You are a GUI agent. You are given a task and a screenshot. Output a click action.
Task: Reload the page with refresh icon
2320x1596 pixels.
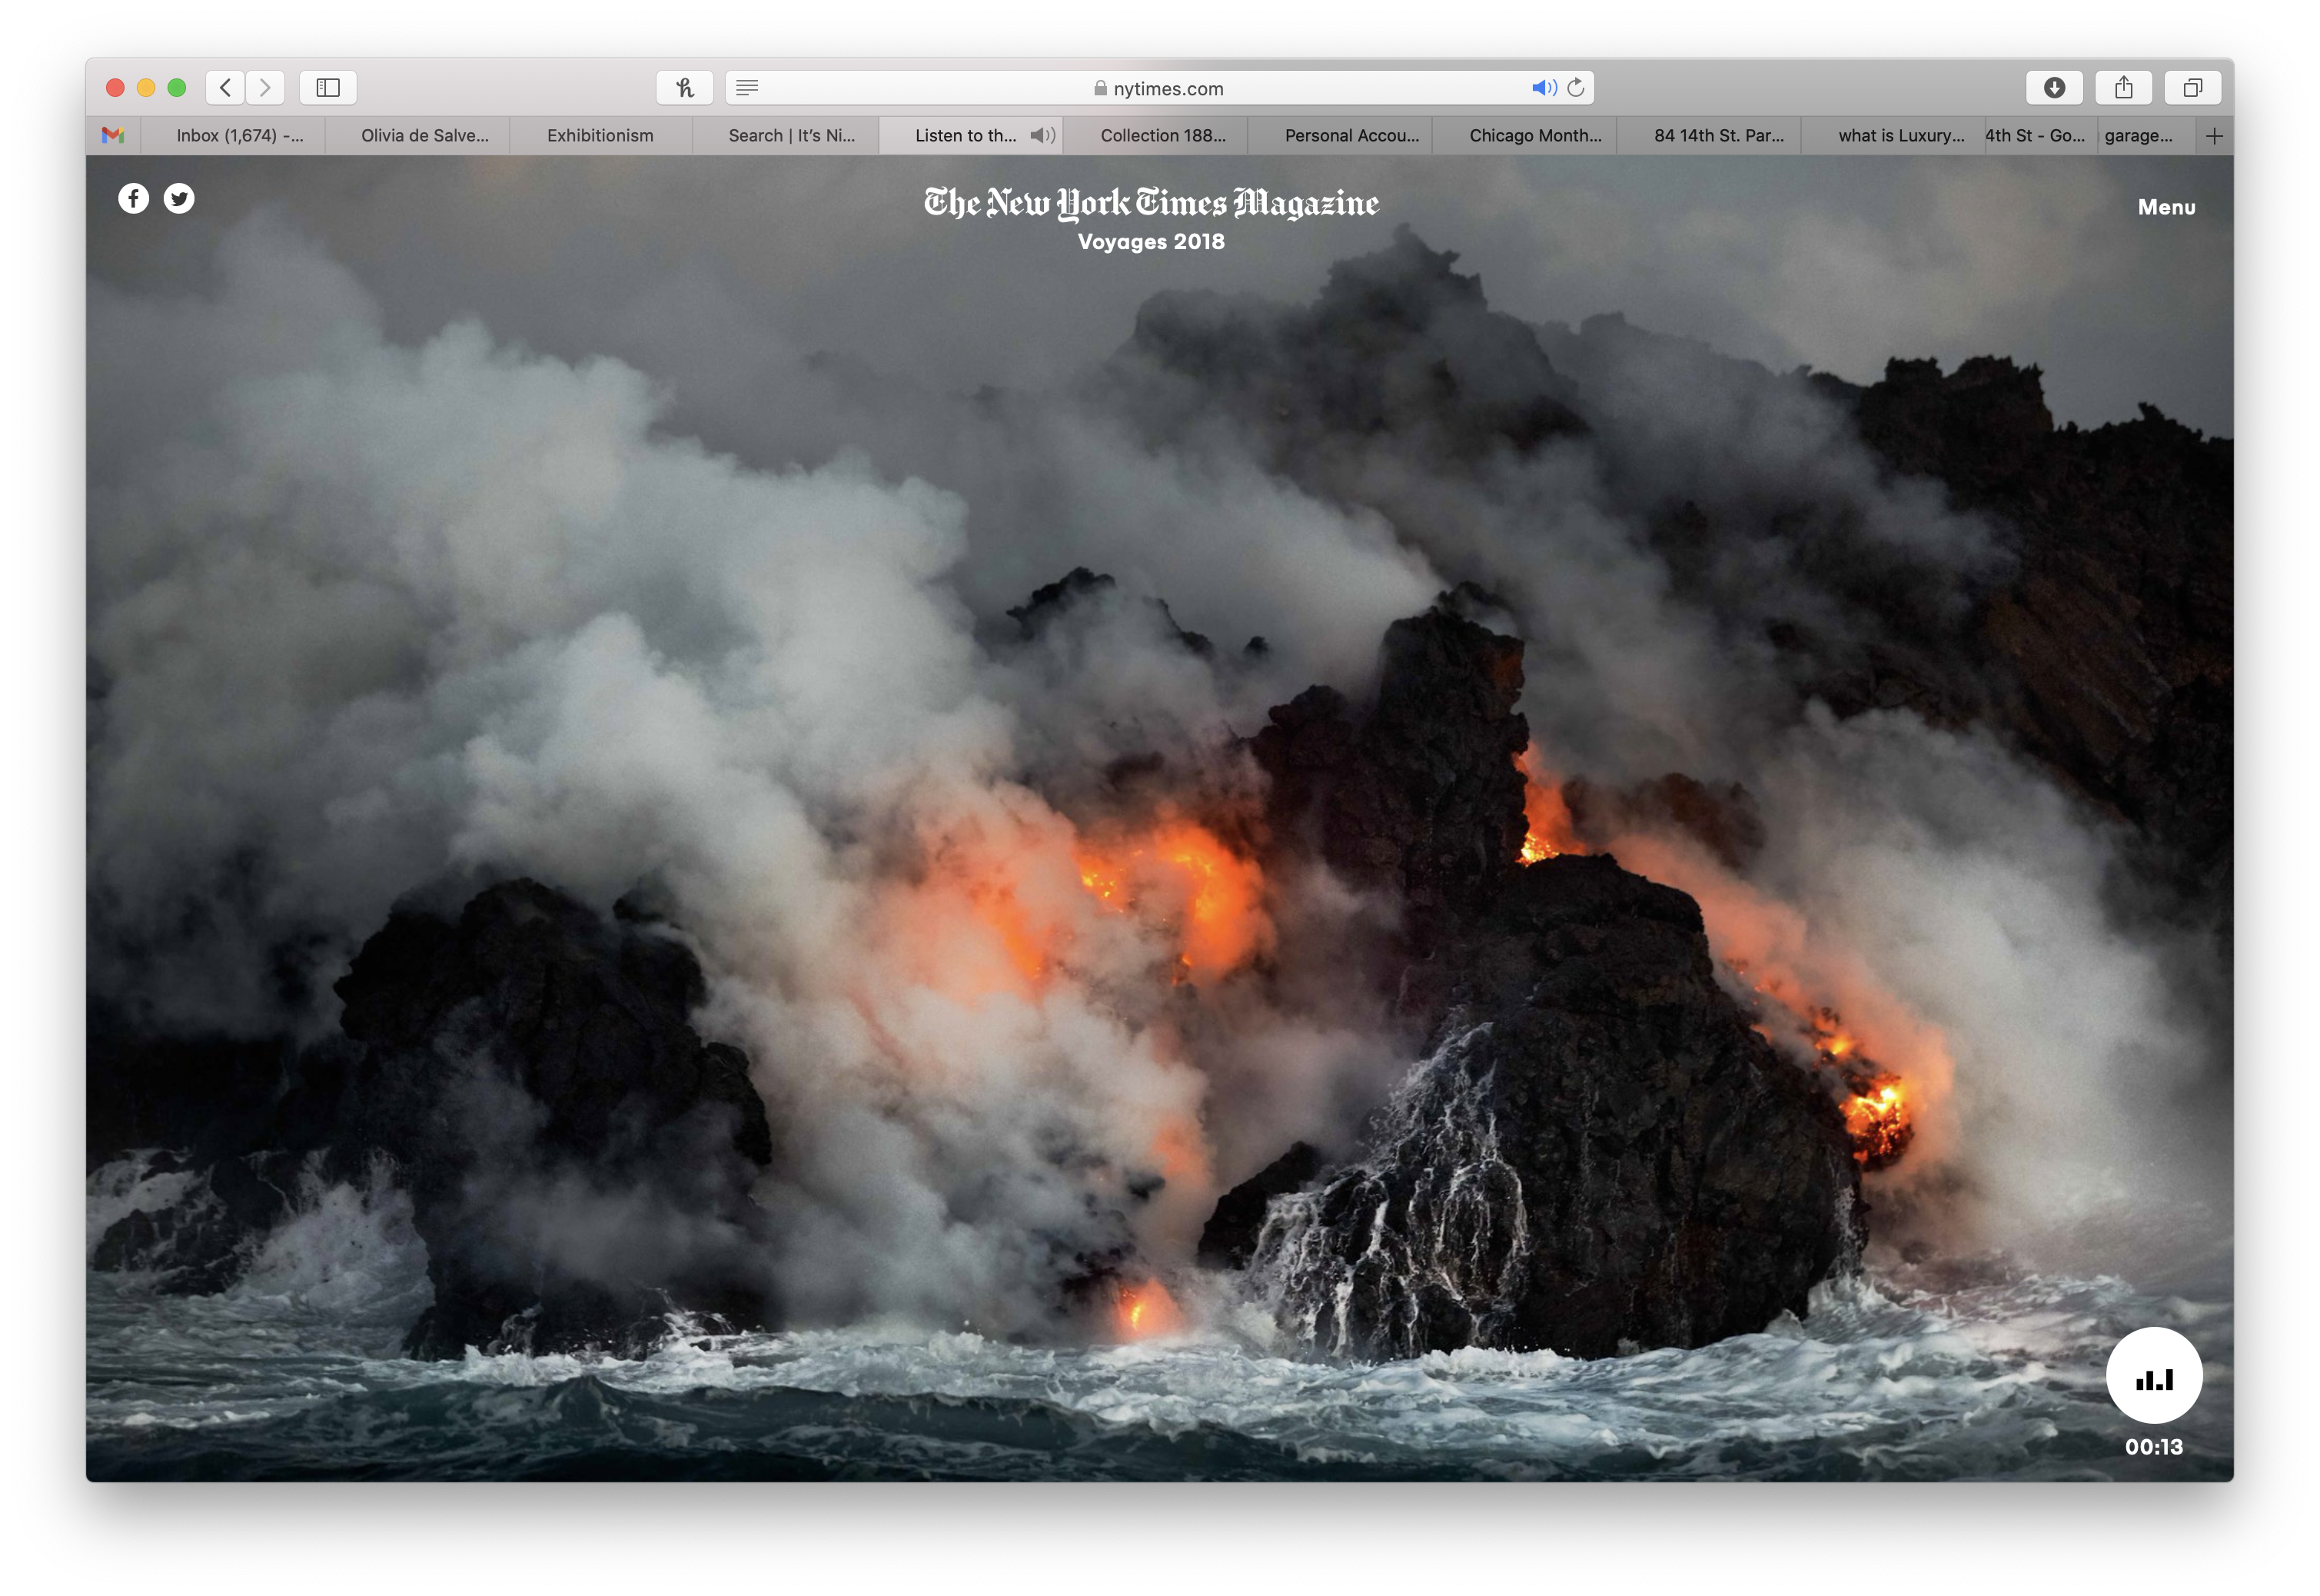click(1576, 88)
